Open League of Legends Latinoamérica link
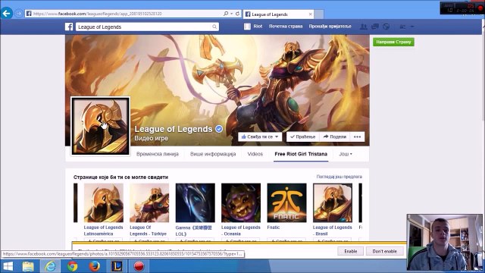This screenshot has height=273, width=485. [x=103, y=231]
